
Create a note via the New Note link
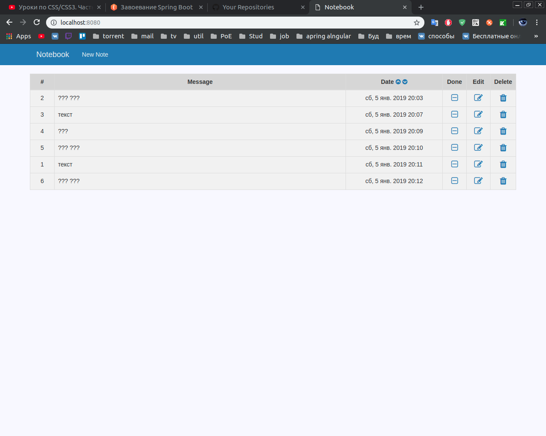click(95, 54)
